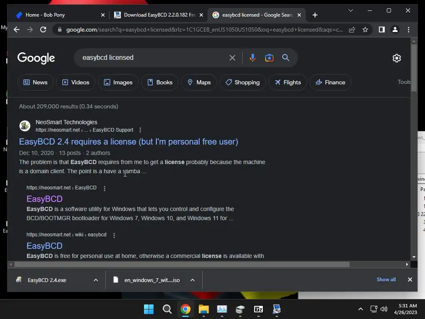This screenshot has height=319, width=425.
Task: Click the NeoSmart Technologies favicon
Action: click(25, 125)
